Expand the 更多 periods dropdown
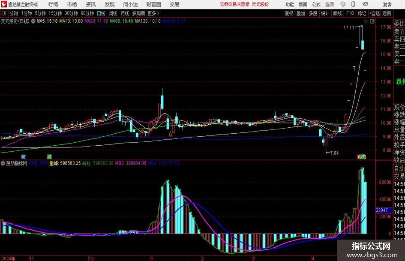 pos(153,13)
